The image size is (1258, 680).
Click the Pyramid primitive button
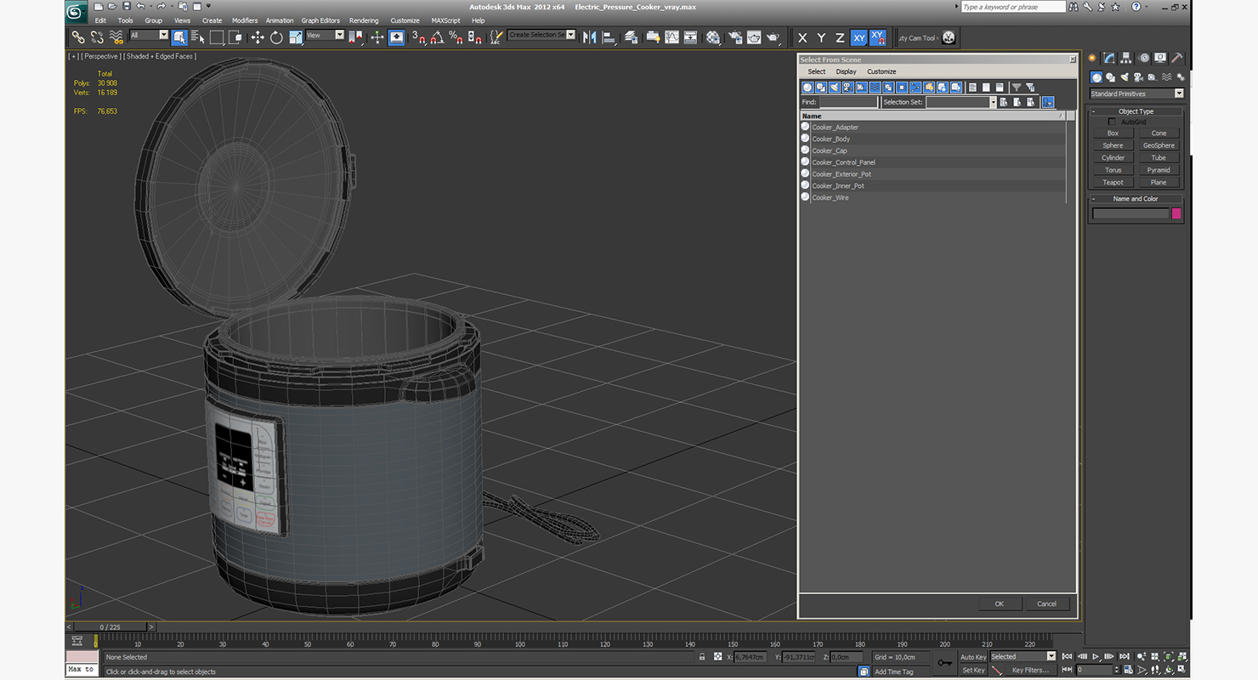pos(1159,170)
